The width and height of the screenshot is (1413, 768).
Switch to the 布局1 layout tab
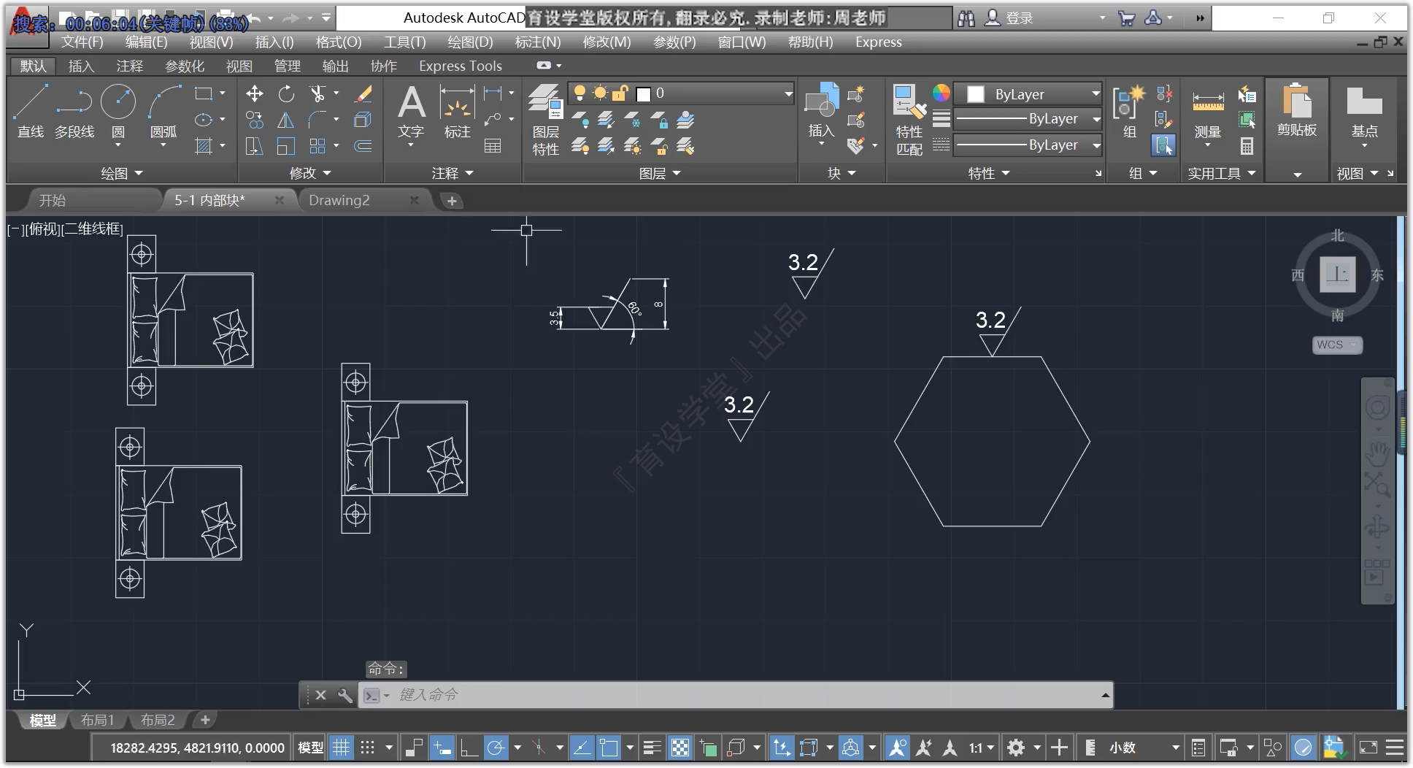tap(98, 720)
